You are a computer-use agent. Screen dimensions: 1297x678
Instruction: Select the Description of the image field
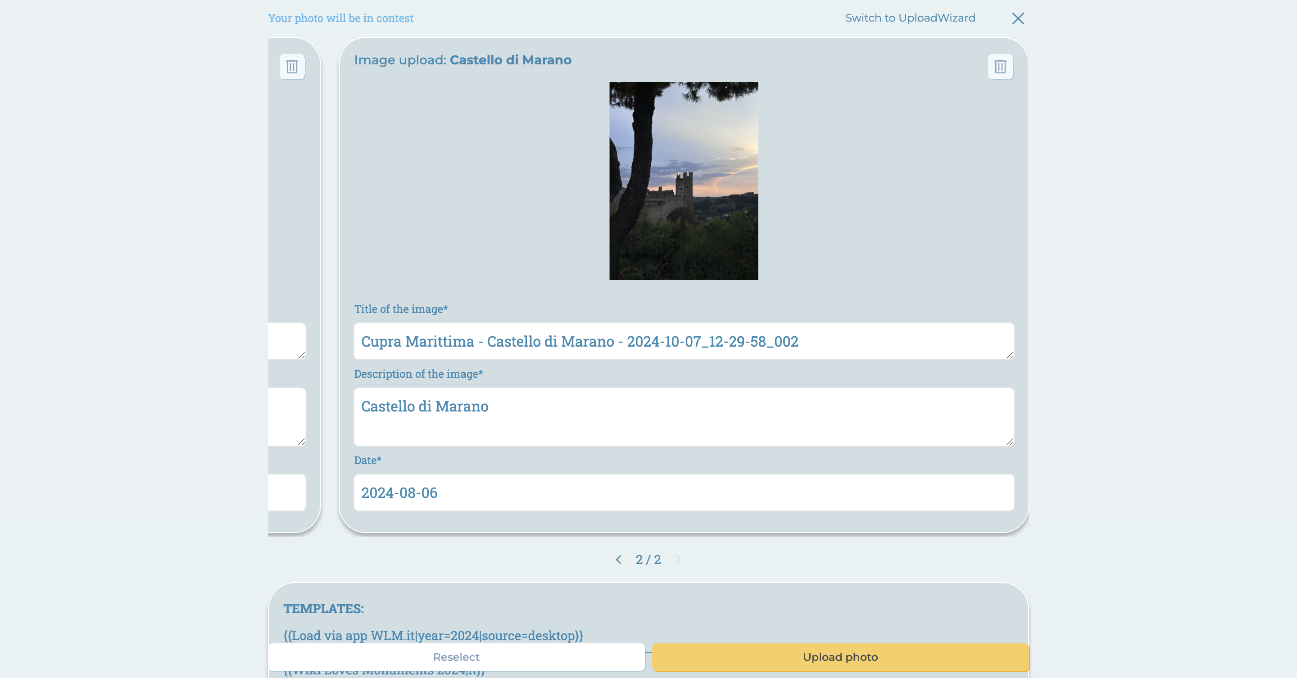point(683,417)
